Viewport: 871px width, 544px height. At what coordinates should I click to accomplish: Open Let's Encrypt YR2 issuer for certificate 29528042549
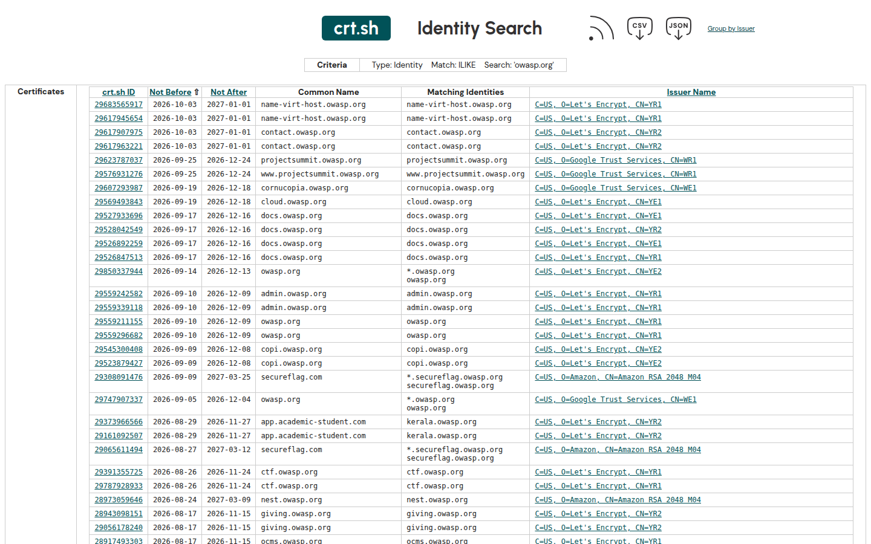(x=598, y=230)
